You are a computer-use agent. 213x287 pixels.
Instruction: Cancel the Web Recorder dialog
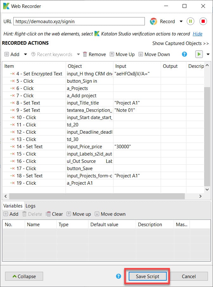click(189, 276)
